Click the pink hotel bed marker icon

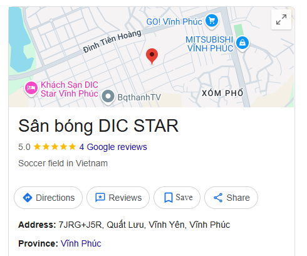[31, 88]
